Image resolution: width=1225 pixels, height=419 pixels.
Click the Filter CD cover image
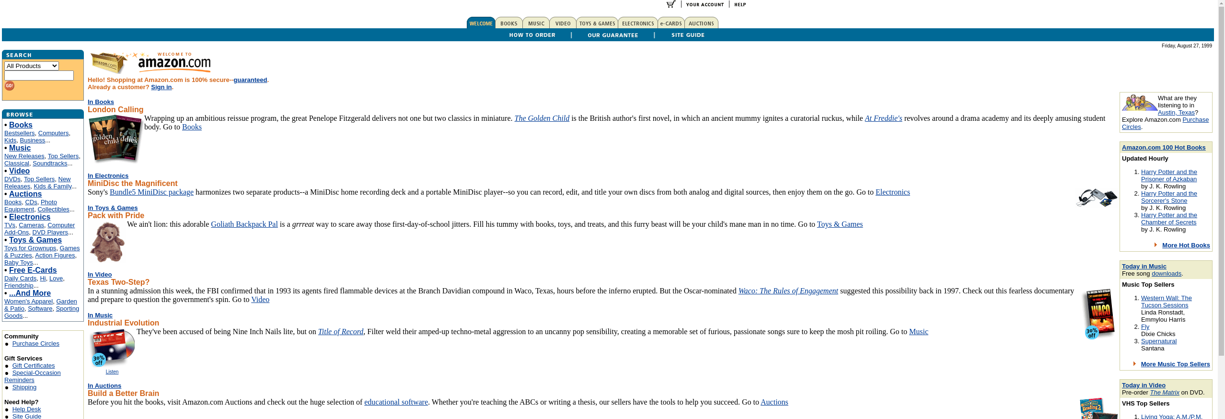[x=112, y=348]
